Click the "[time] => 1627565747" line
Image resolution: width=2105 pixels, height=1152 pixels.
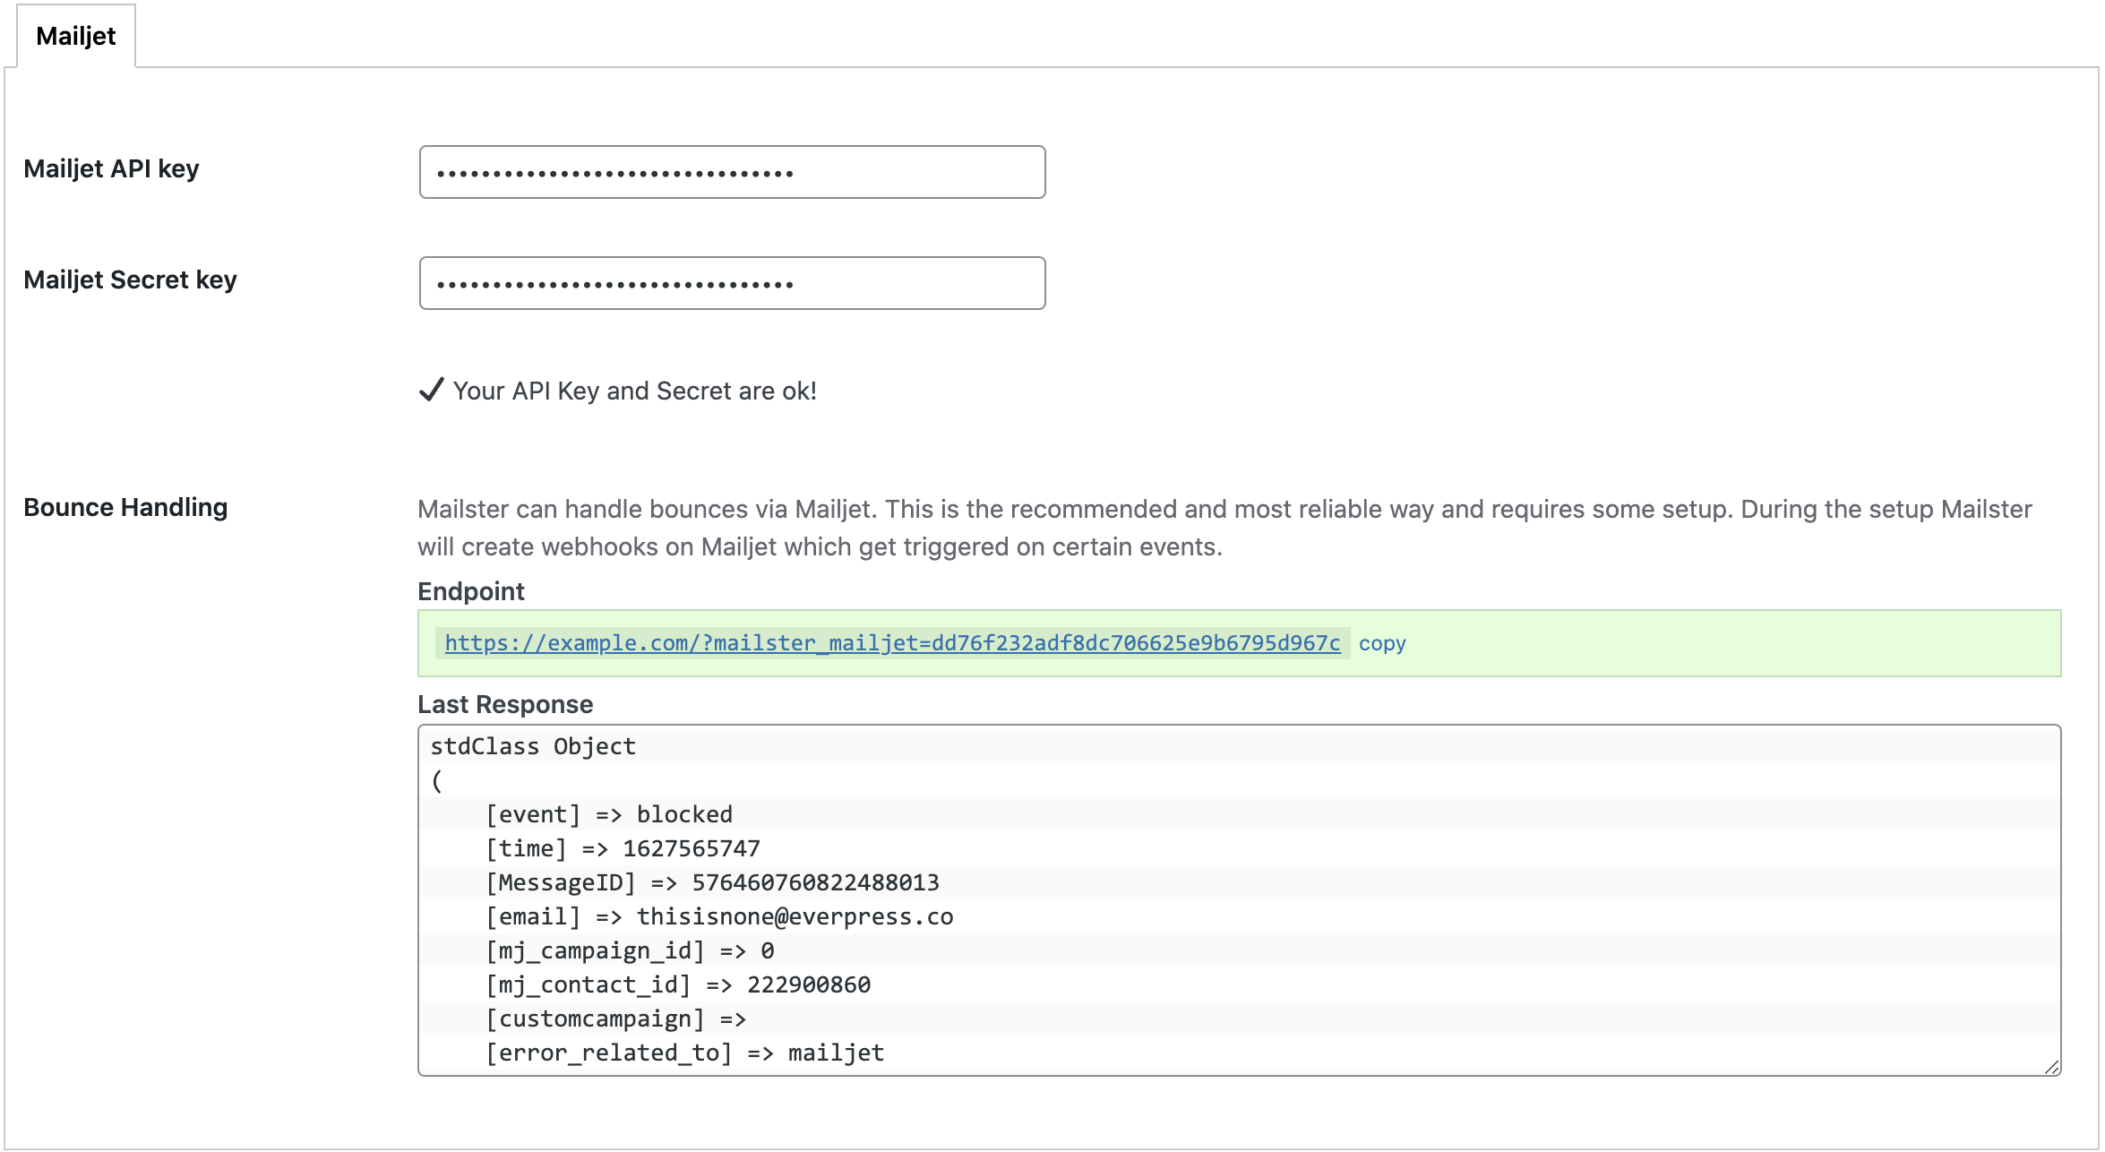coord(623,848)
